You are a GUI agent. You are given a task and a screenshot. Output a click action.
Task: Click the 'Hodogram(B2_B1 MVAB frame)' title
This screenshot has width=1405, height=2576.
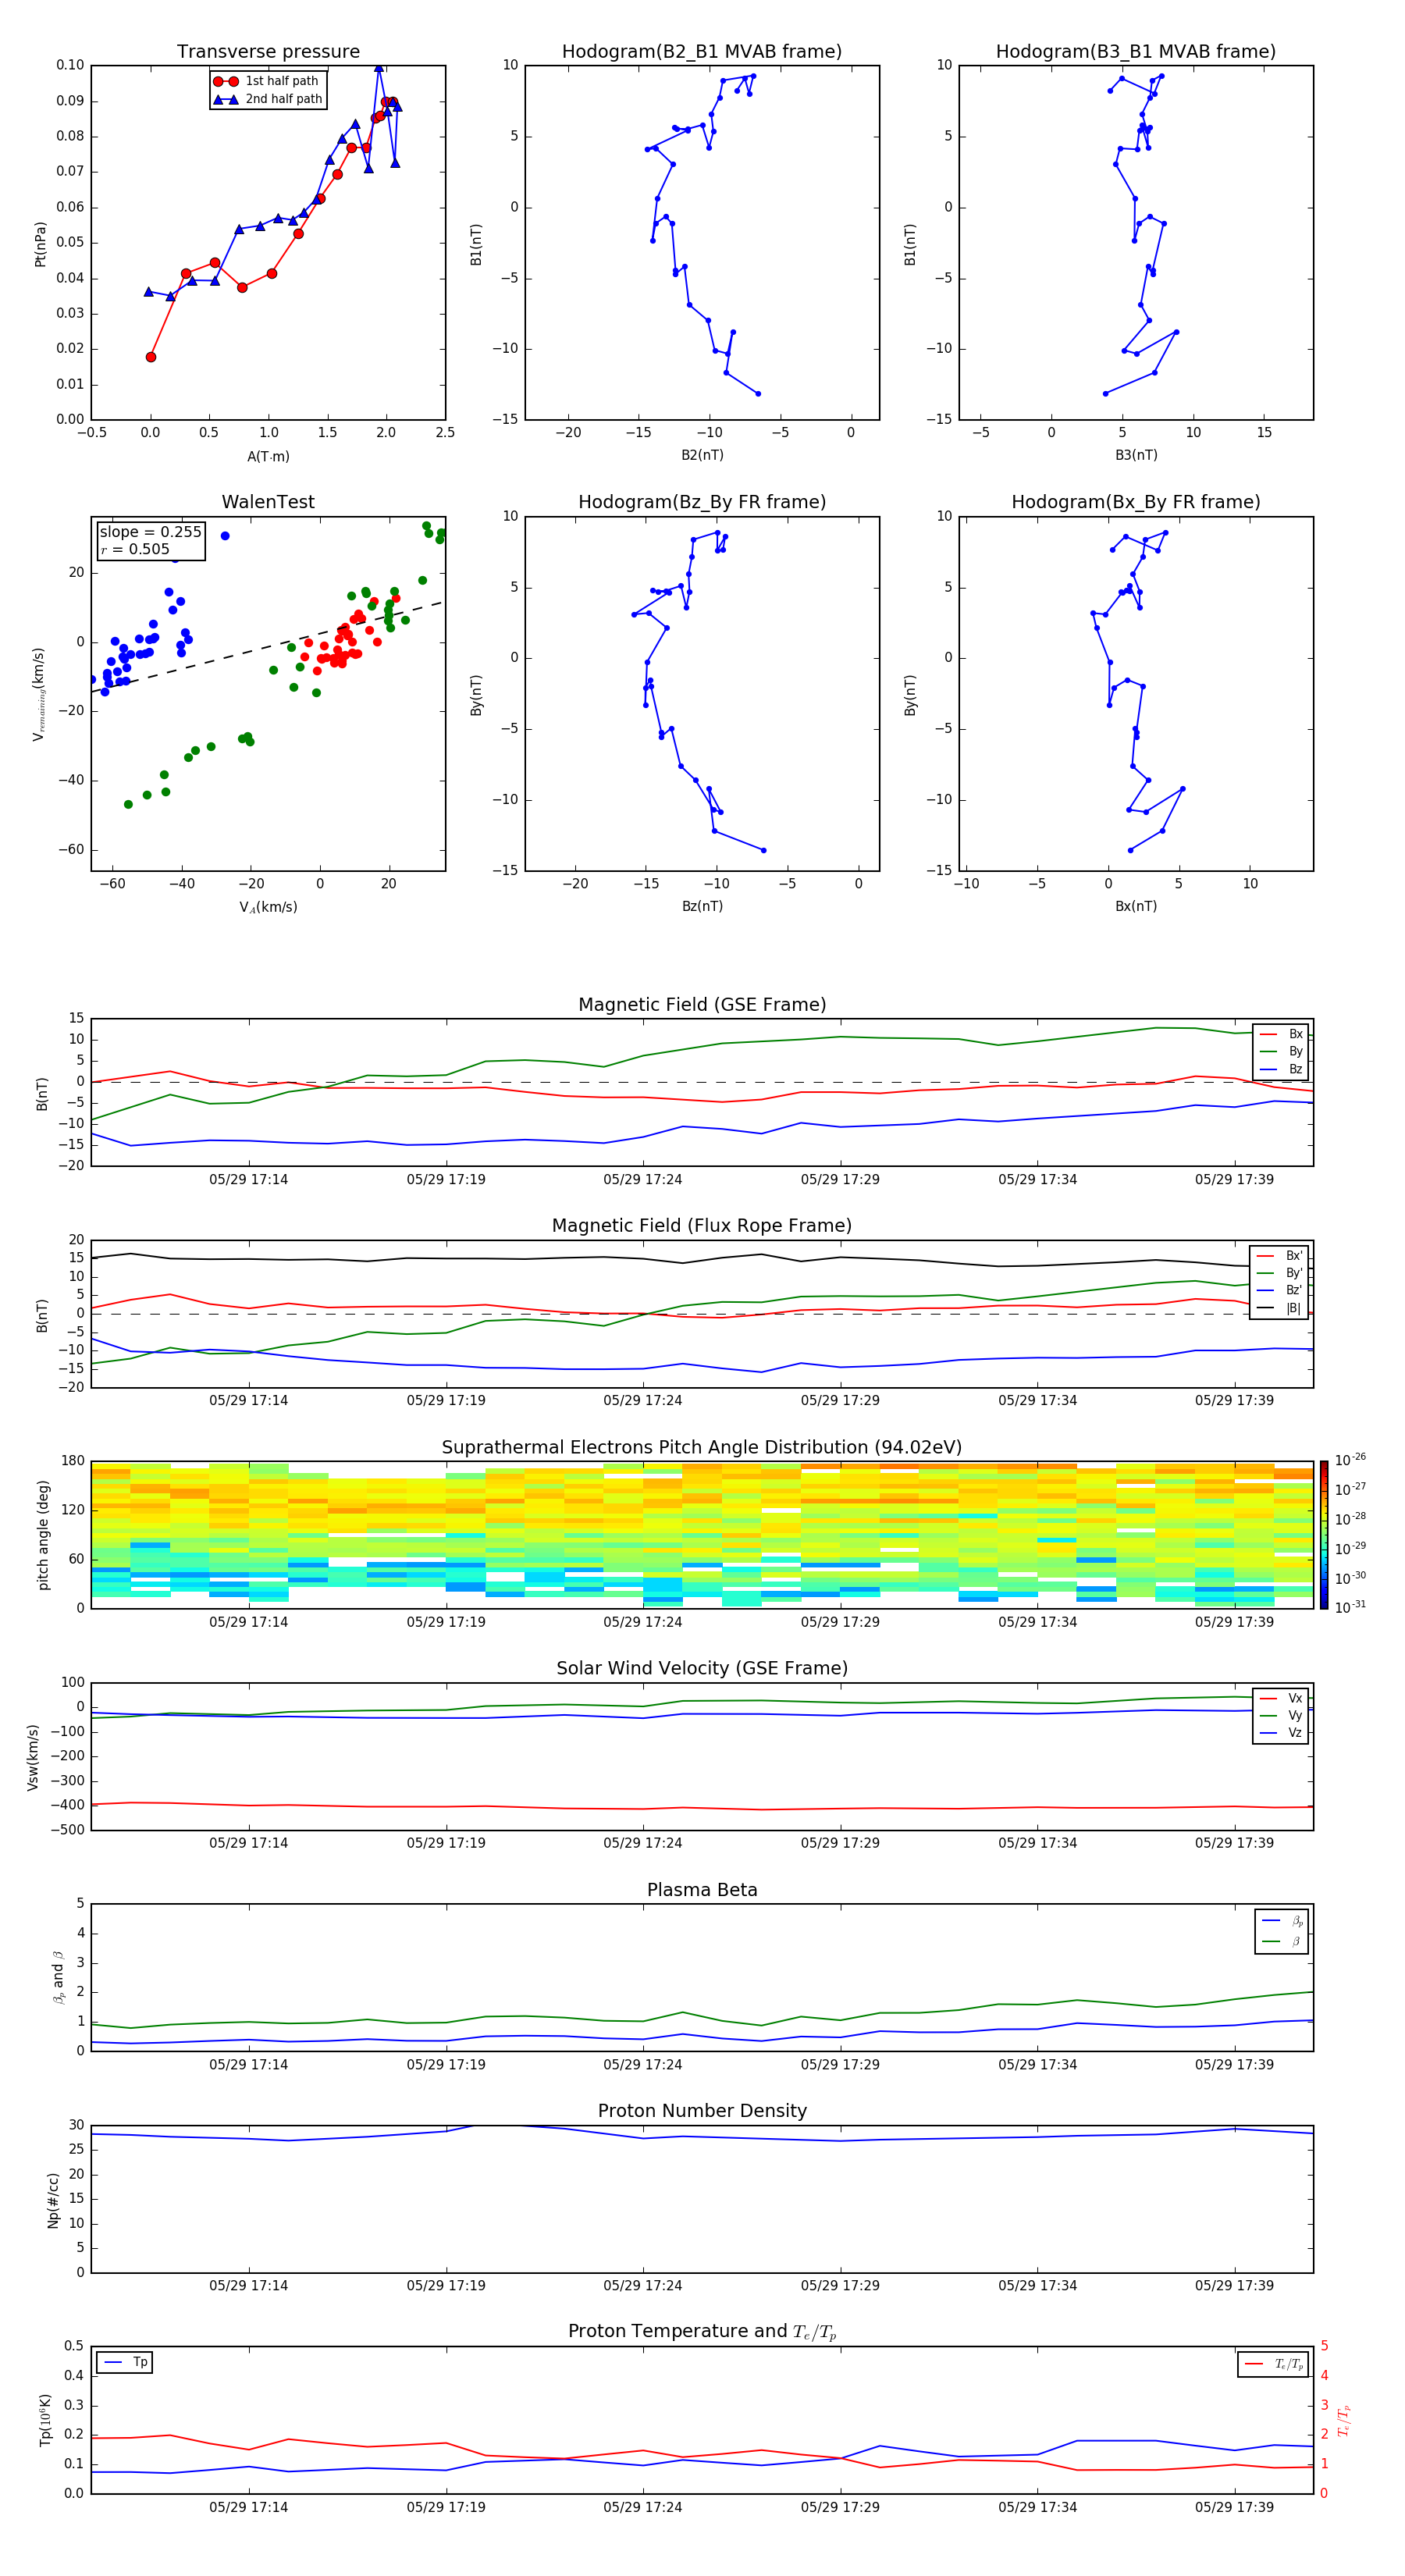tap(702, 52)
